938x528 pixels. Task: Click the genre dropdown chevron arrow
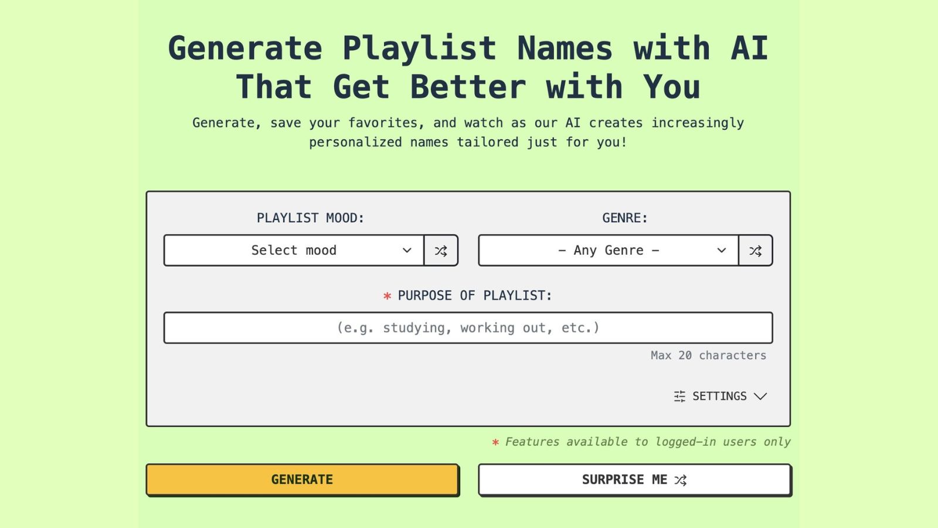click(x=721, y=251)
